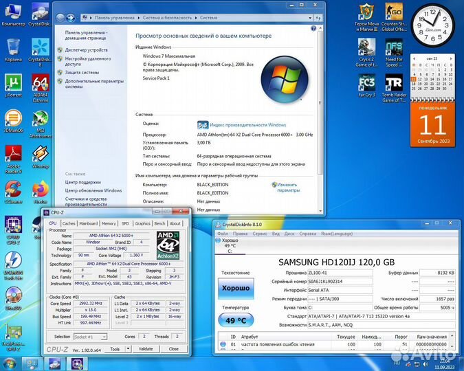Open CrystalDiskInfo taskbar button
The image size is (464, 371).
tap(54, 364)
